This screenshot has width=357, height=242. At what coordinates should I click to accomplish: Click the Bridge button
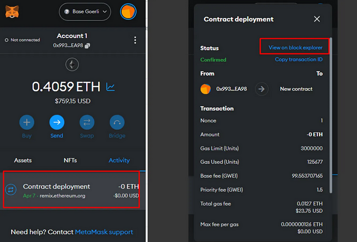tap(117, 123)
